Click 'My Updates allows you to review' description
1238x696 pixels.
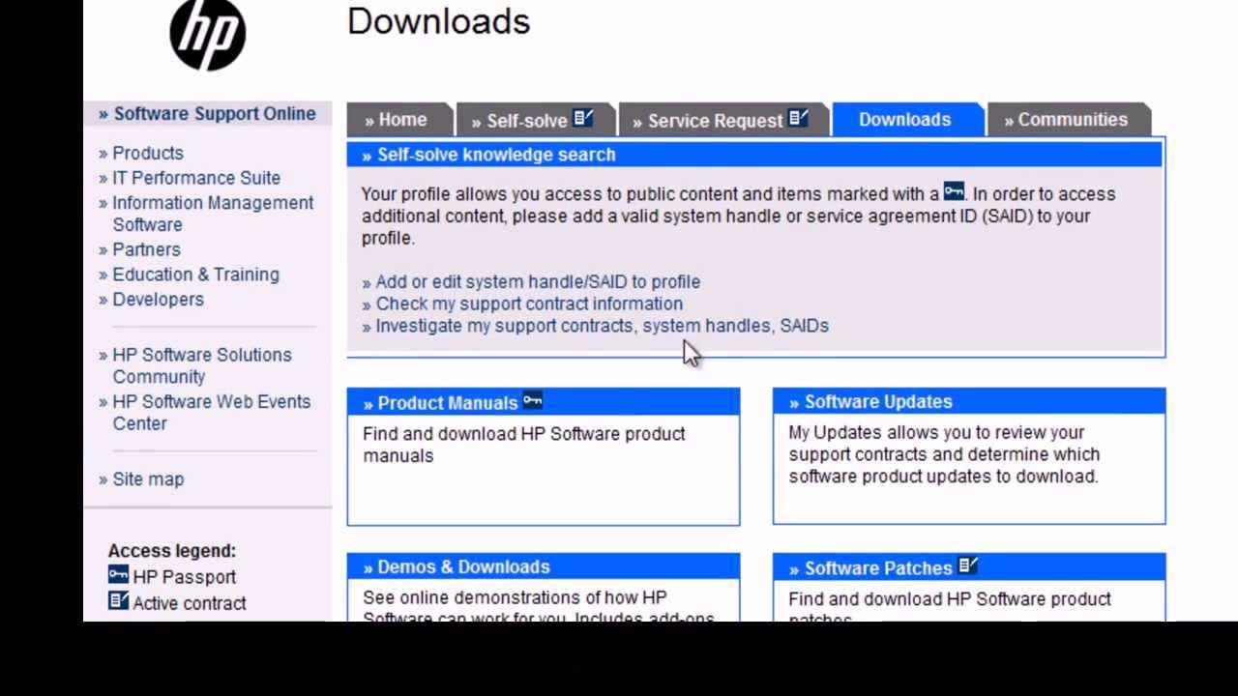point(943,454)
